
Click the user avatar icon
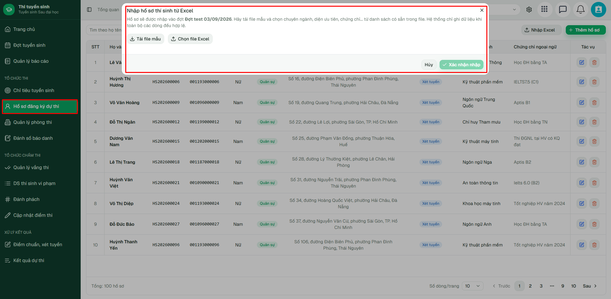click(x=599, y=10)
